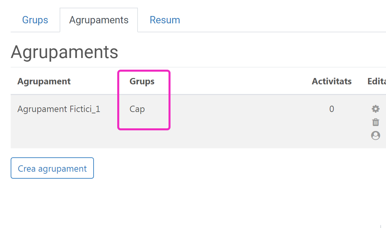Click user icon to assign groups
This screenshot has width=386, height=228.
click(x=375, y=135)
